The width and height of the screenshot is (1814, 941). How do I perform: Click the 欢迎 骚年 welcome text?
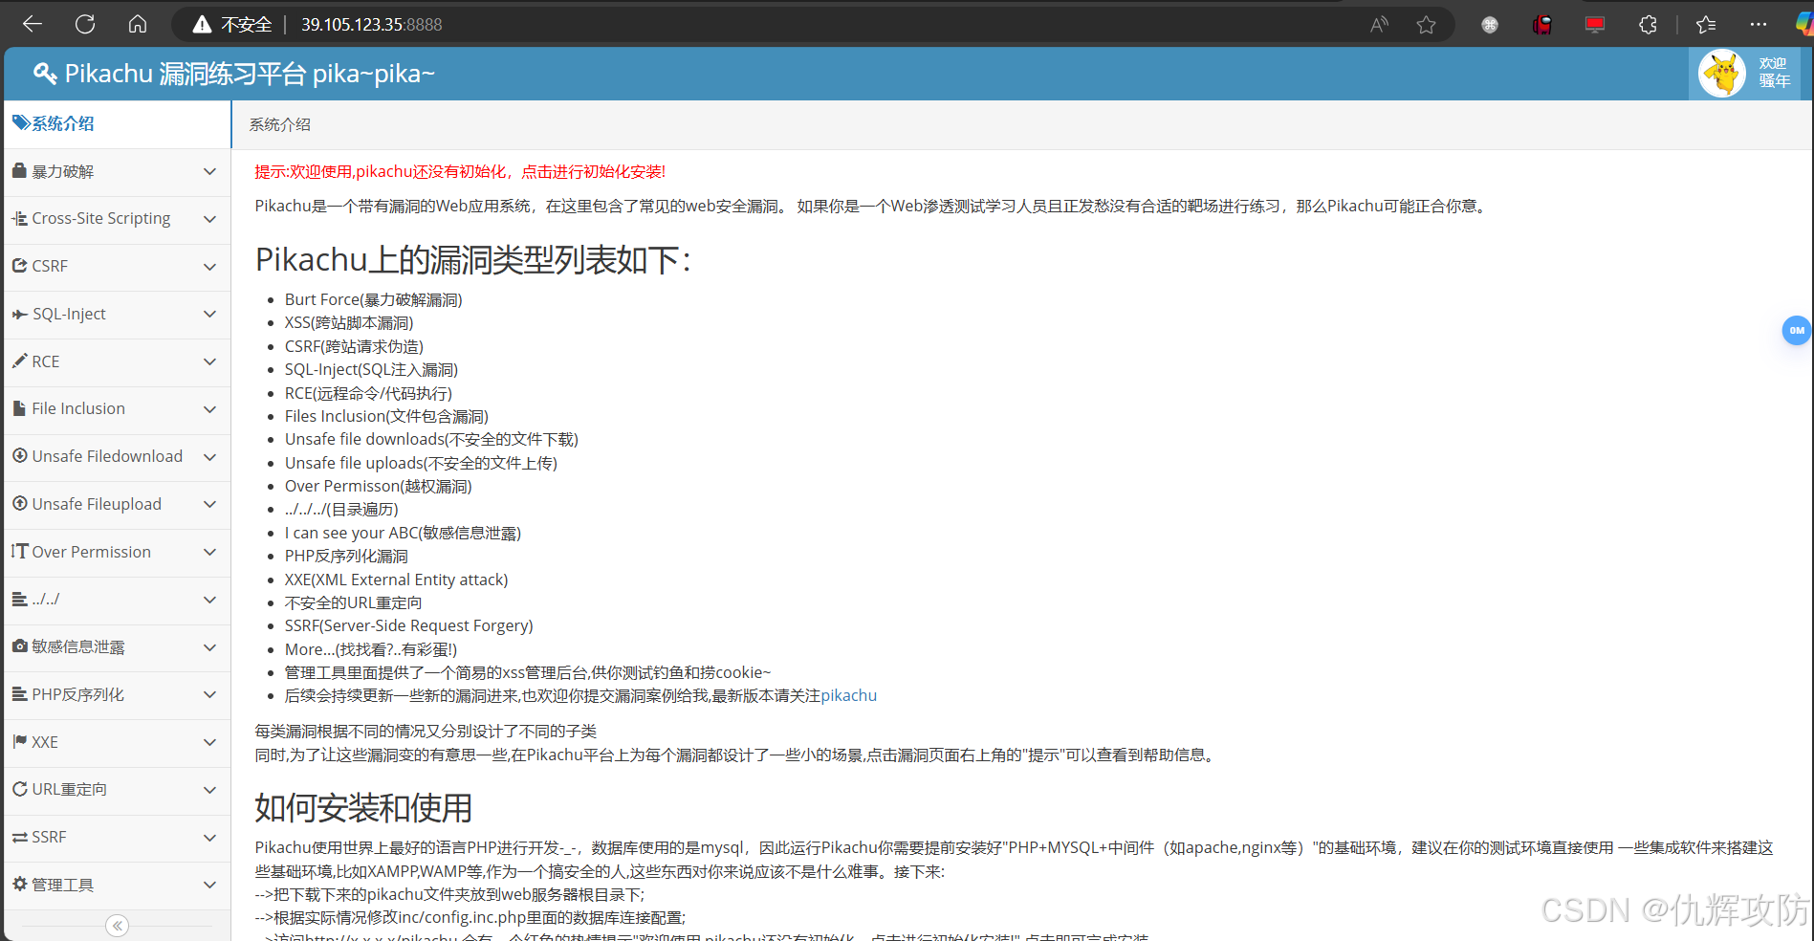pos(1775,73)
